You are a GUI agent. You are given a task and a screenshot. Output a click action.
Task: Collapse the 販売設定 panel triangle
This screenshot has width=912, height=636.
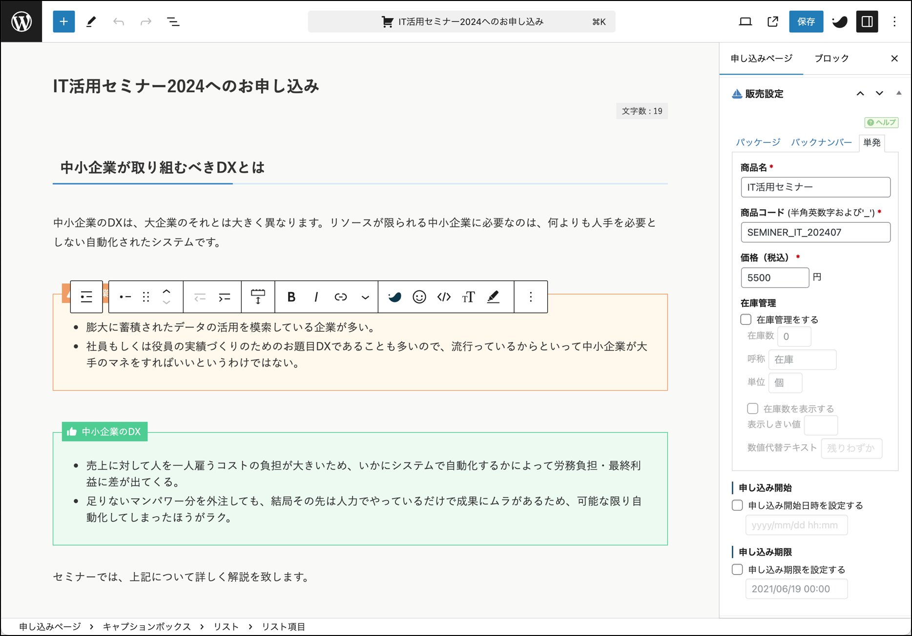click(x=899, y=93)
